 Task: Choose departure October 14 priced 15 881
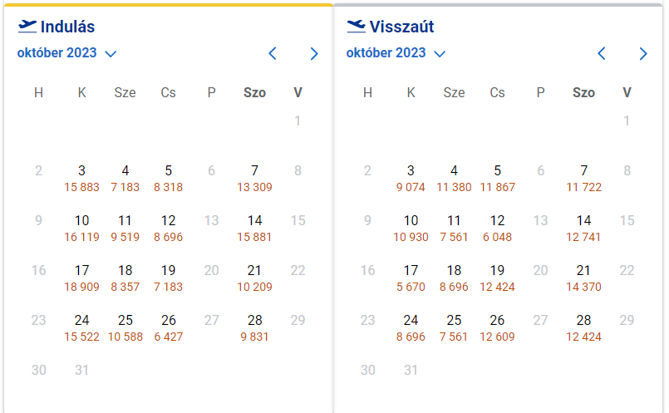click(254, 229)
